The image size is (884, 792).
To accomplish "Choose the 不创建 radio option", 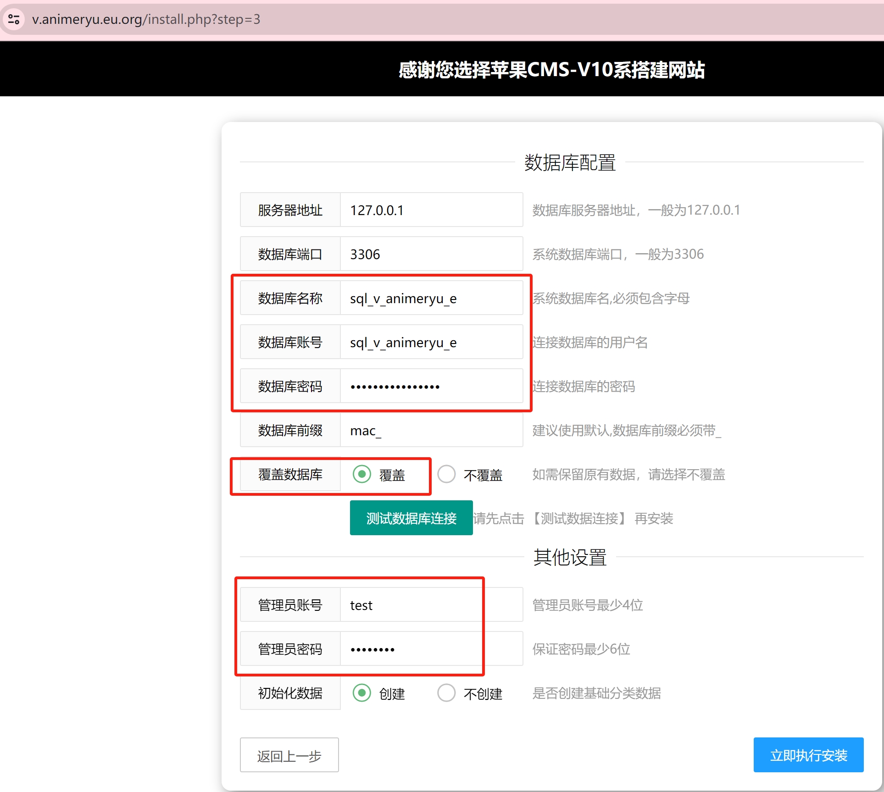I will click(446, 692).
